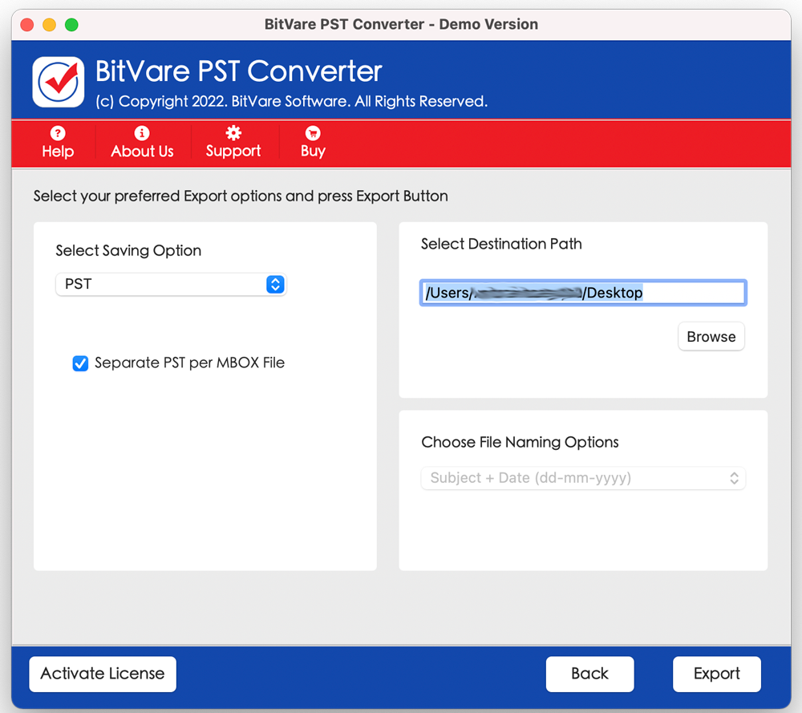Click the destination path text field
This screenshot has width=802, height=713.
pyautogui.click(x=583, y=293)
